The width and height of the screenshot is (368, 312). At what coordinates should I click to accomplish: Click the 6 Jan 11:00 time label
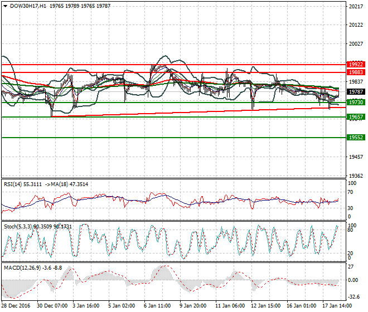coord(157,306)
